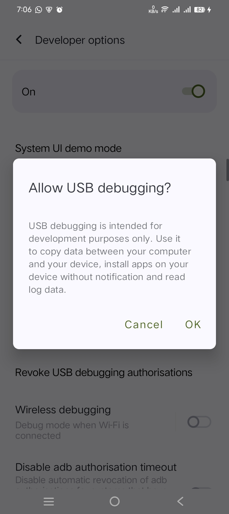Tap the back arrow beside Developer options
The width and height of the screenshot is (229, 514).
(x=19, y=40)
